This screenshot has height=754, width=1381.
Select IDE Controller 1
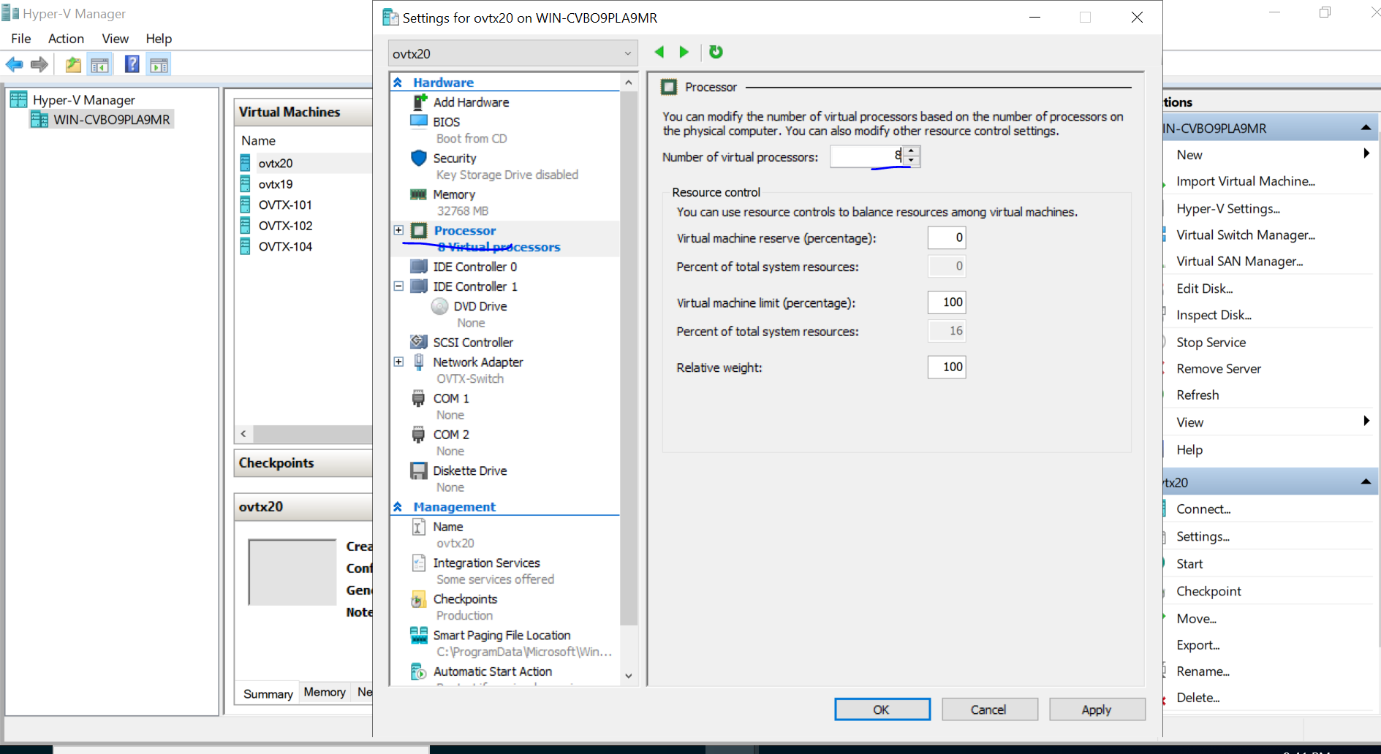pos(475,286)
